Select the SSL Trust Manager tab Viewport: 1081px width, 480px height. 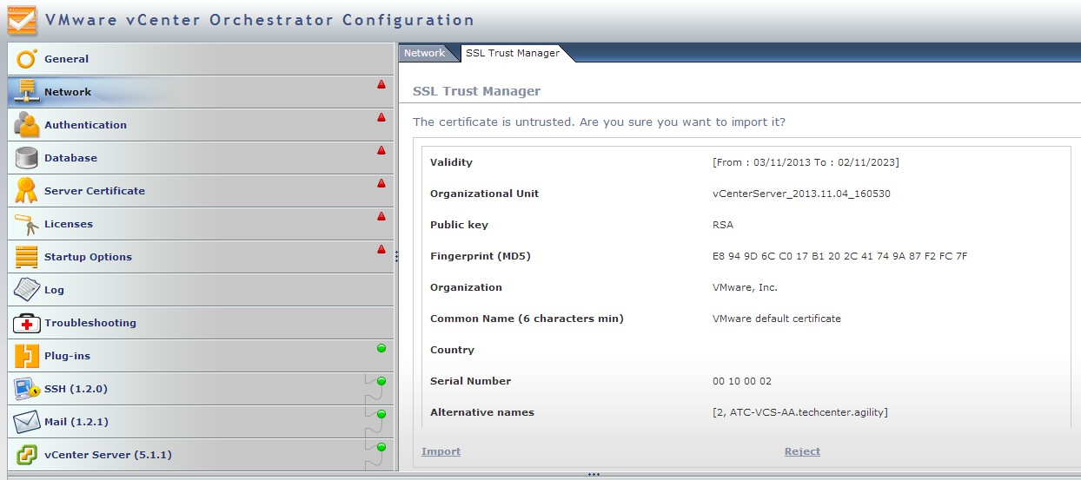click(x=512, y=53)
